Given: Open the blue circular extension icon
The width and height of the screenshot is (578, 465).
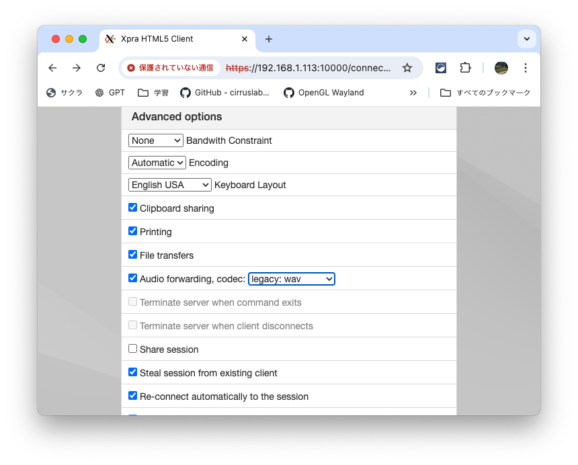Looking at the screenshot, I should click(x=441, y=68).
